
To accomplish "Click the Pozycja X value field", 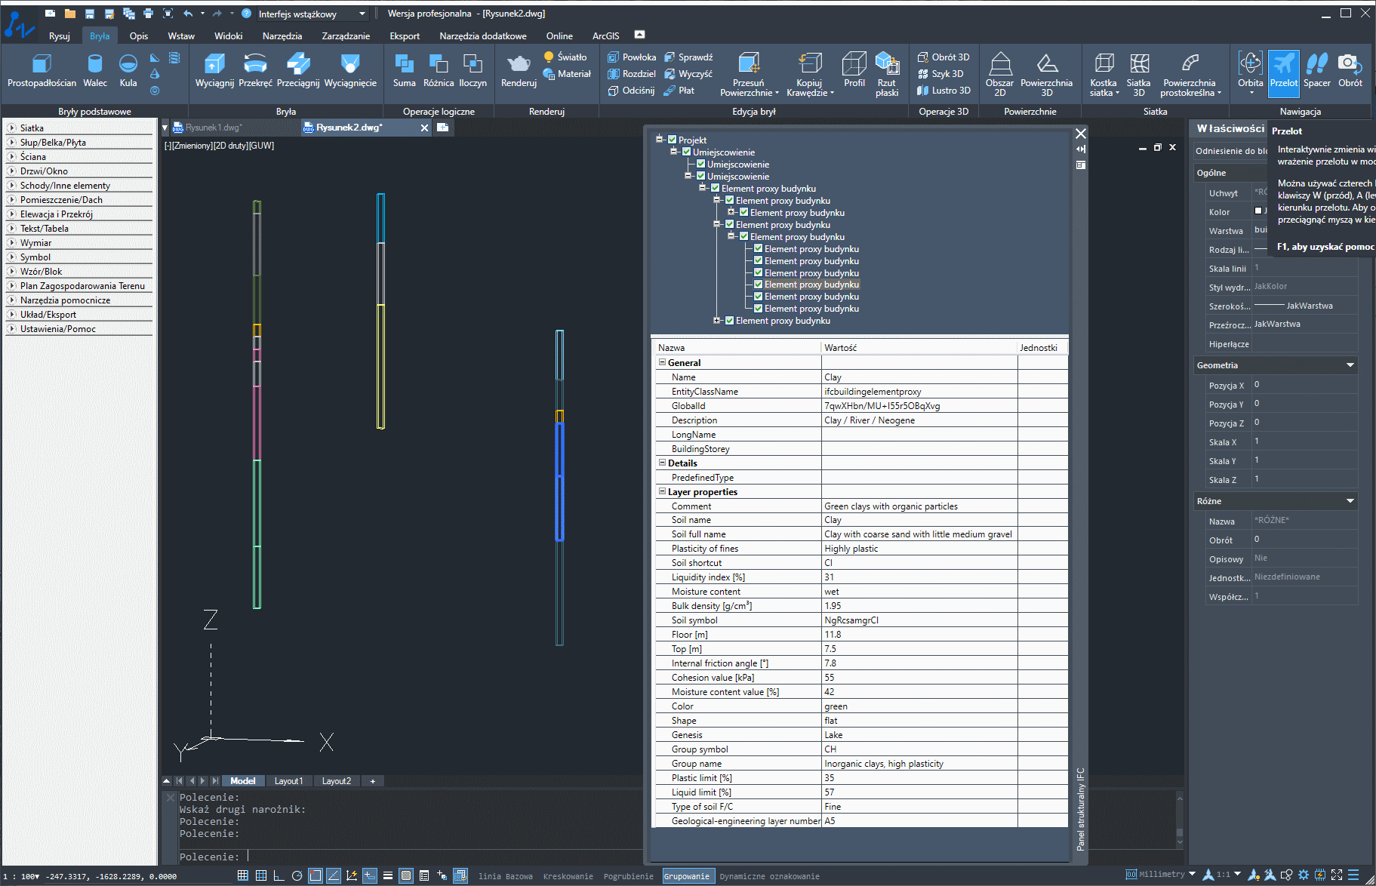I will pyautogui.click(x=1304, y=385).
